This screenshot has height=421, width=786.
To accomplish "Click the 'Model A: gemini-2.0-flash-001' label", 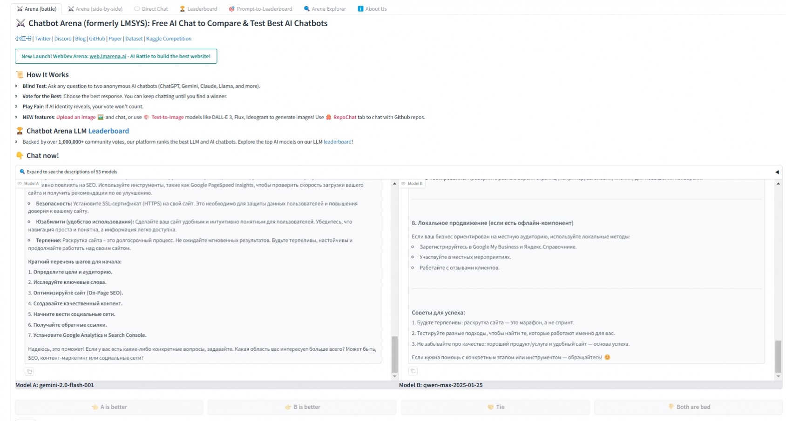I will click(54, 385).
